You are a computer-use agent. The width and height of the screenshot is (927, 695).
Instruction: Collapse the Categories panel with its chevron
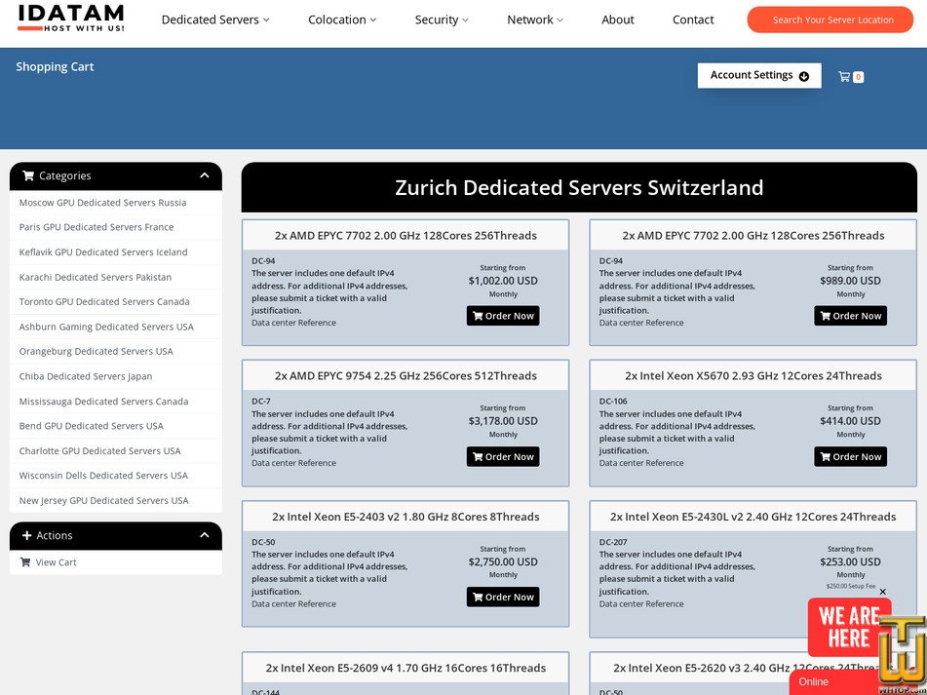tap(204, 175)
